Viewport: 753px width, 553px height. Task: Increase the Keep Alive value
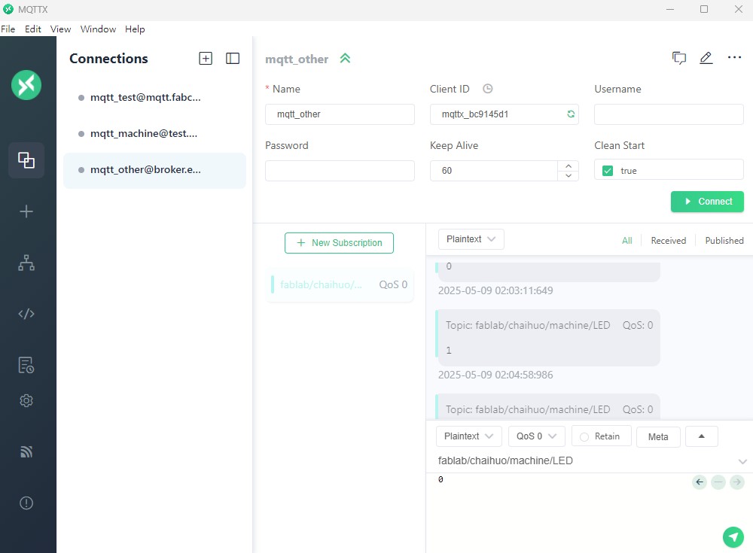pos(568,166)
